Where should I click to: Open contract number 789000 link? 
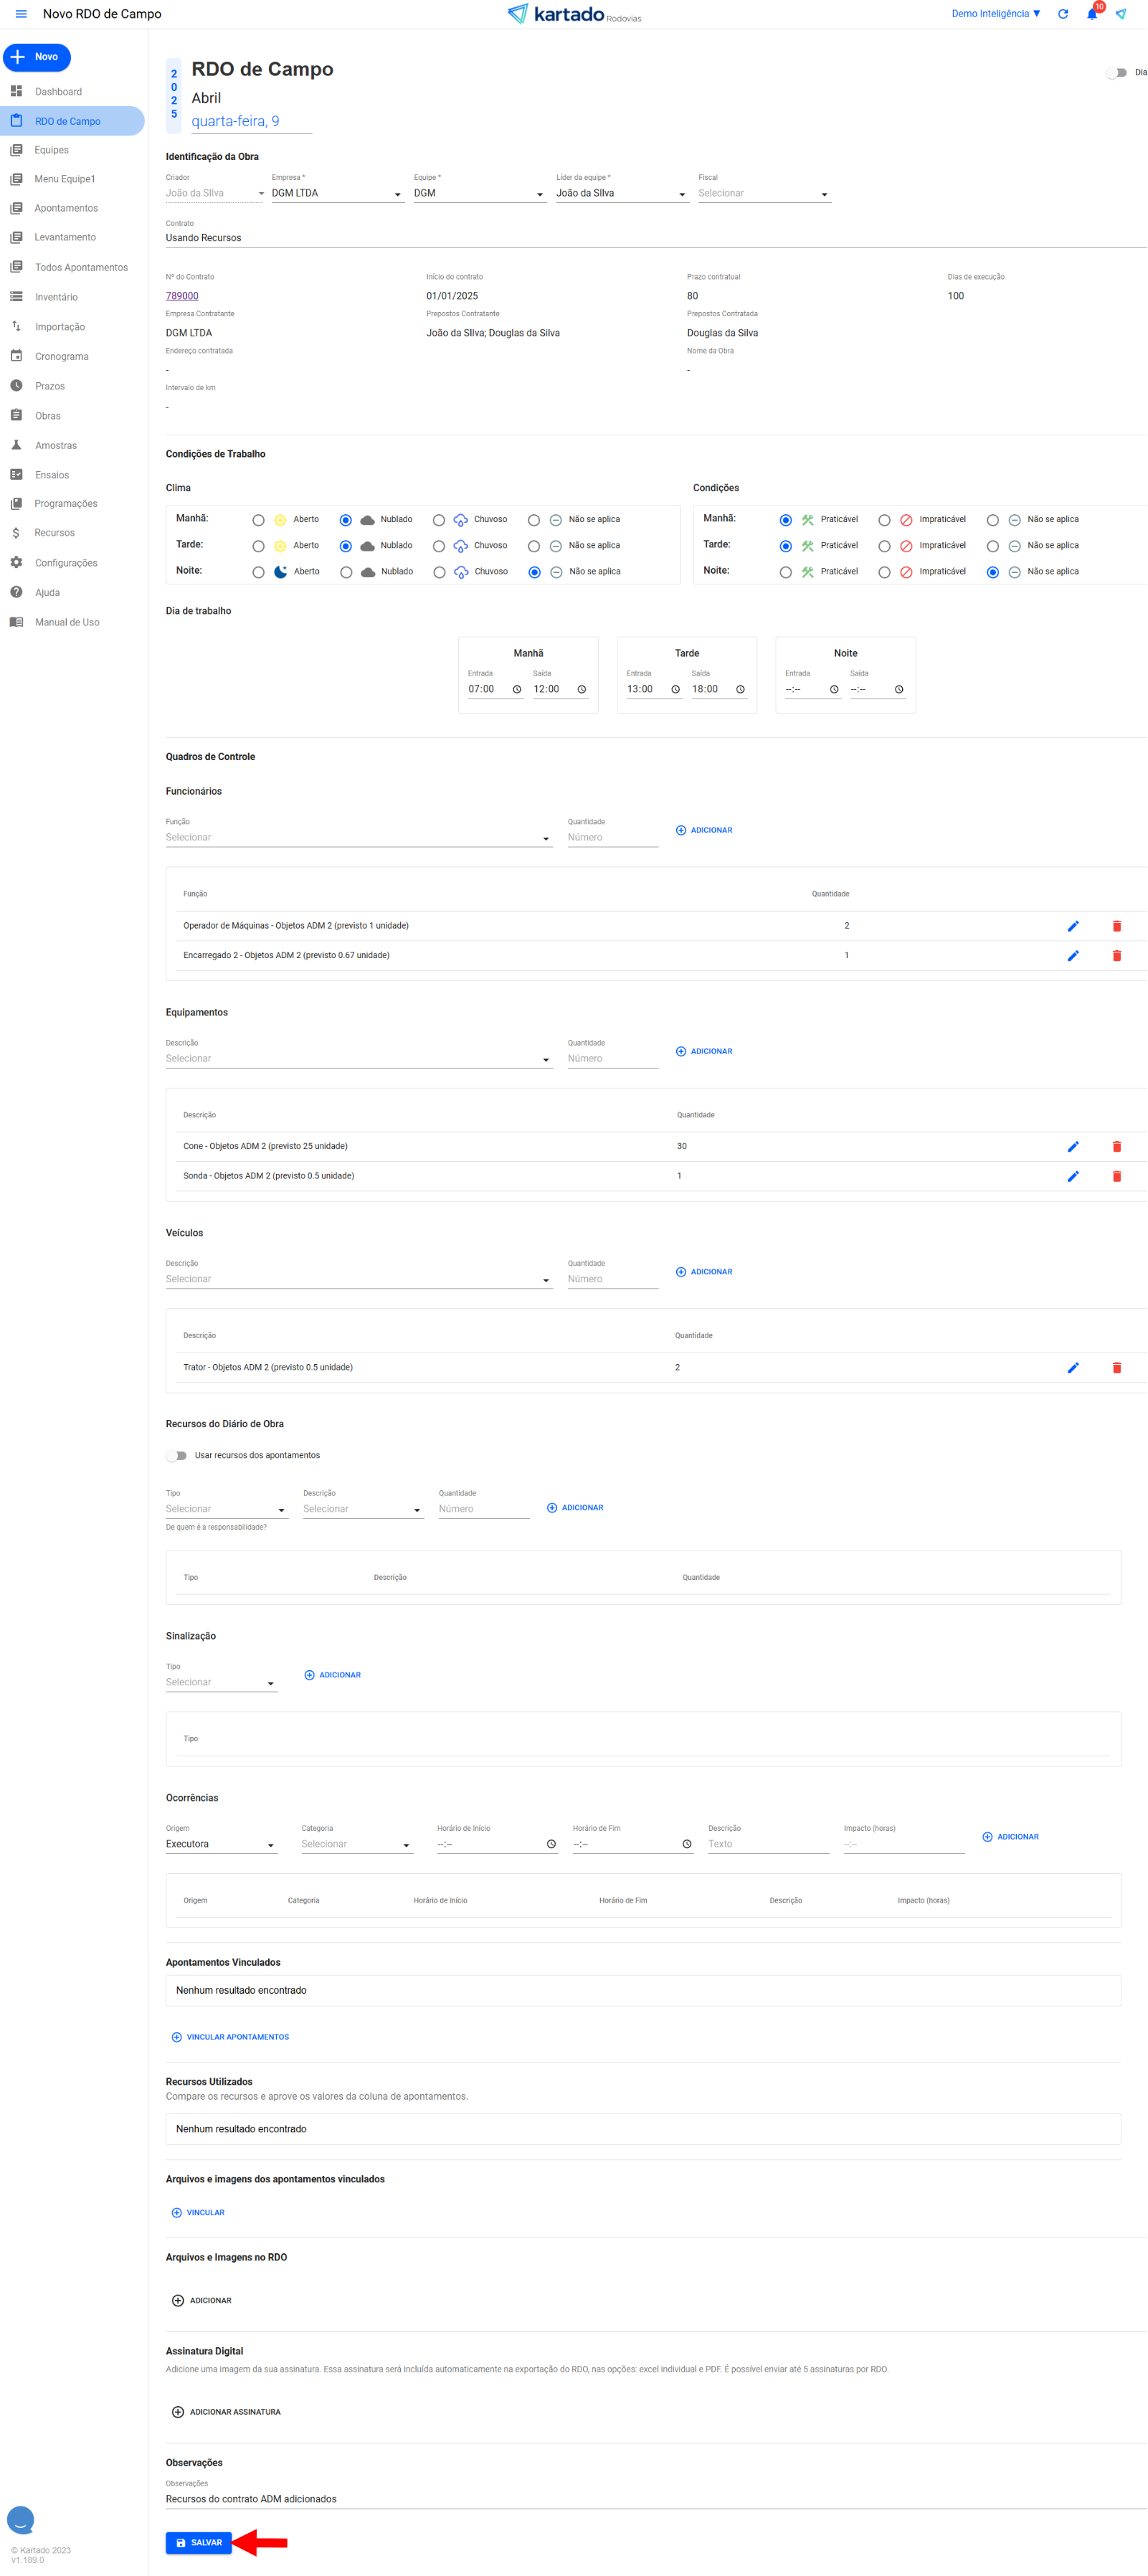pyautogui.click(x=182, y=296)
